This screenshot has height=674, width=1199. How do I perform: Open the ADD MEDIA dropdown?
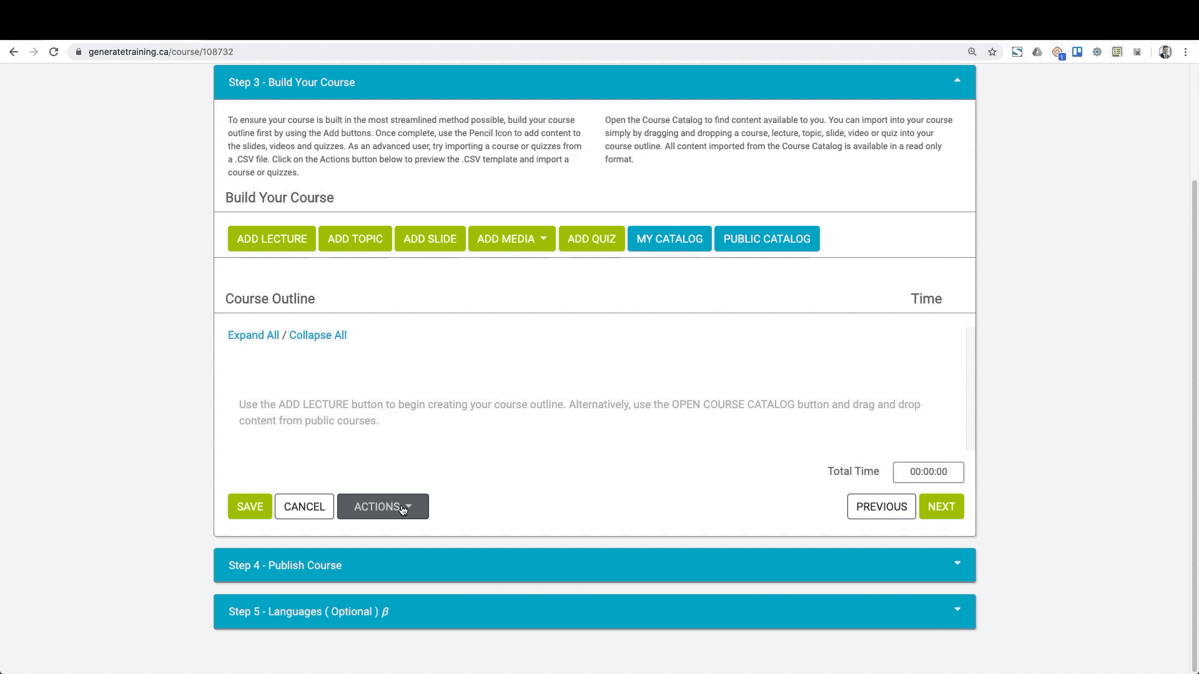pyautogui.click(x=511, y=239)
